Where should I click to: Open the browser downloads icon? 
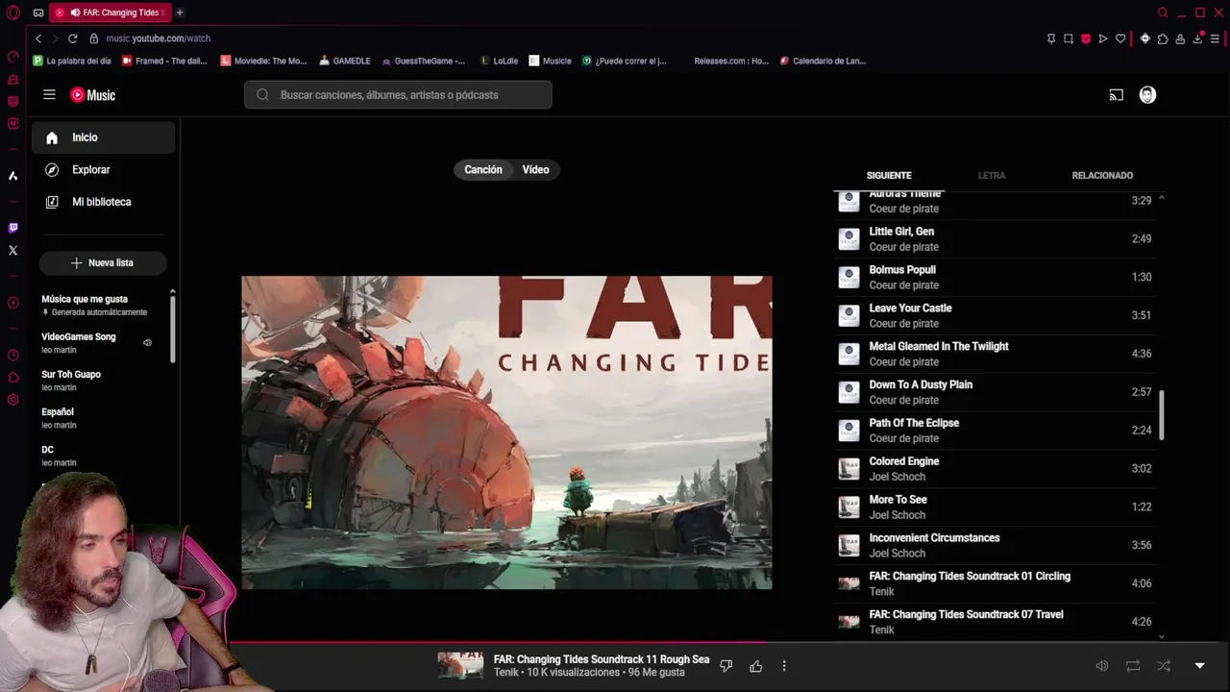click(x=1198, y=38)
